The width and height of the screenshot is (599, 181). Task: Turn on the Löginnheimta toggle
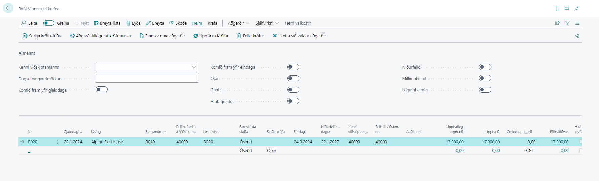(485, 90)
